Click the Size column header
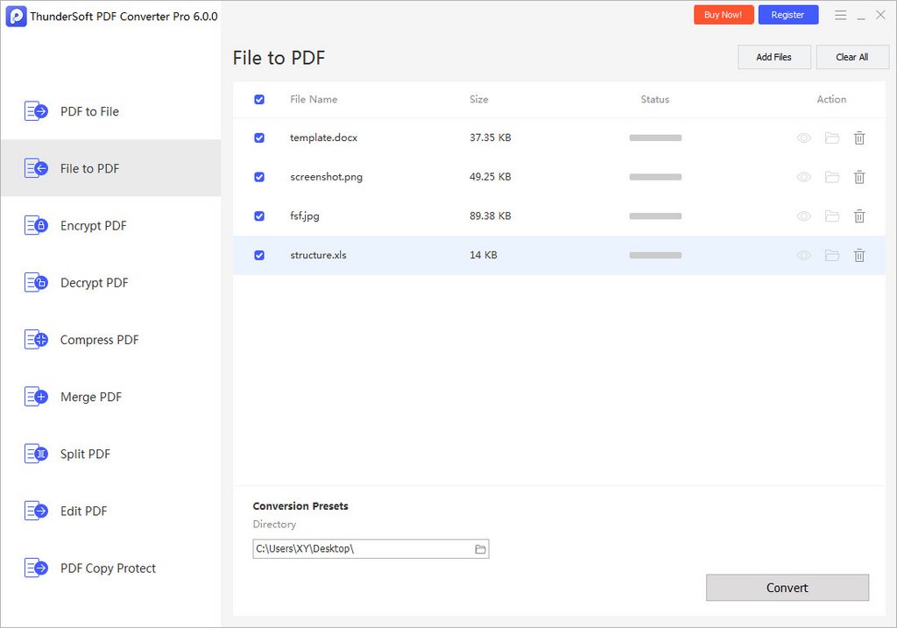Viewport: 897px width, 628px height. click(479, 99)
